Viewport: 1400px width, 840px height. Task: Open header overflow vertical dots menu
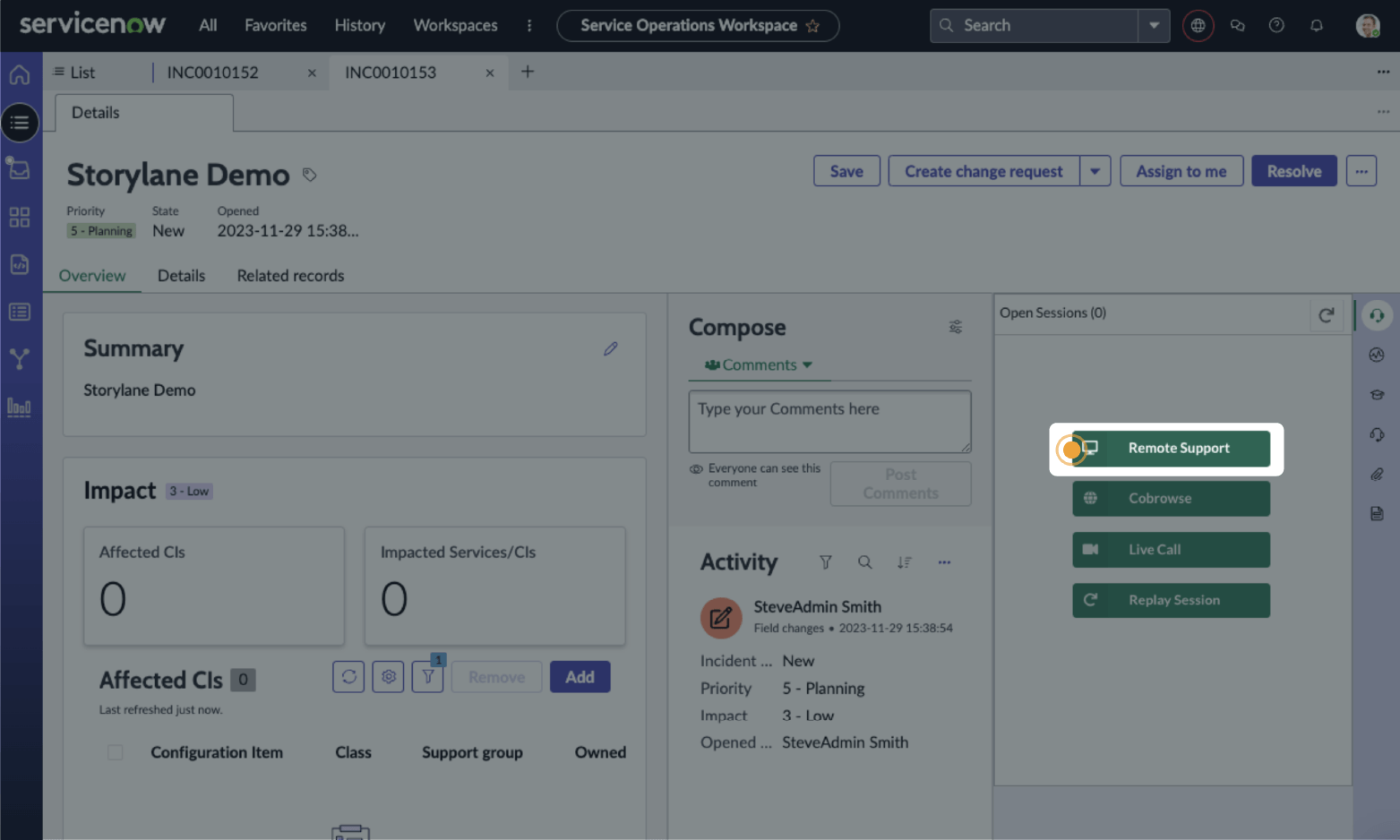point(529,25)
